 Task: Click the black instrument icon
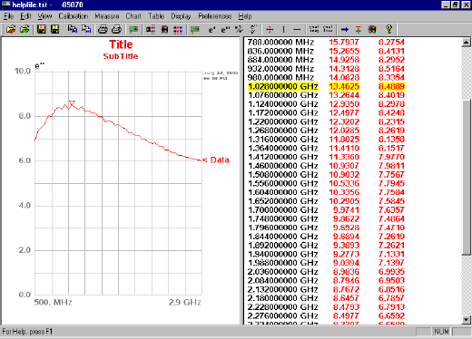pyautogui.click(x=372, y=29)
